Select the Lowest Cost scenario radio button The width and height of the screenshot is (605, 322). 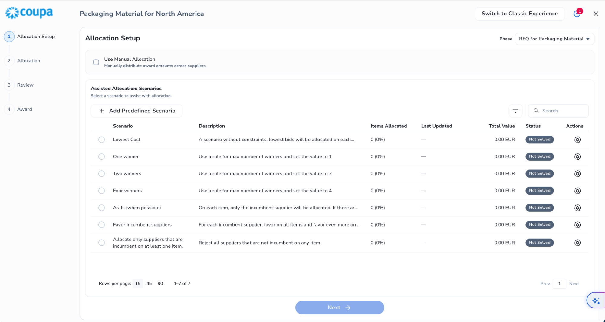tap(101, 140)
